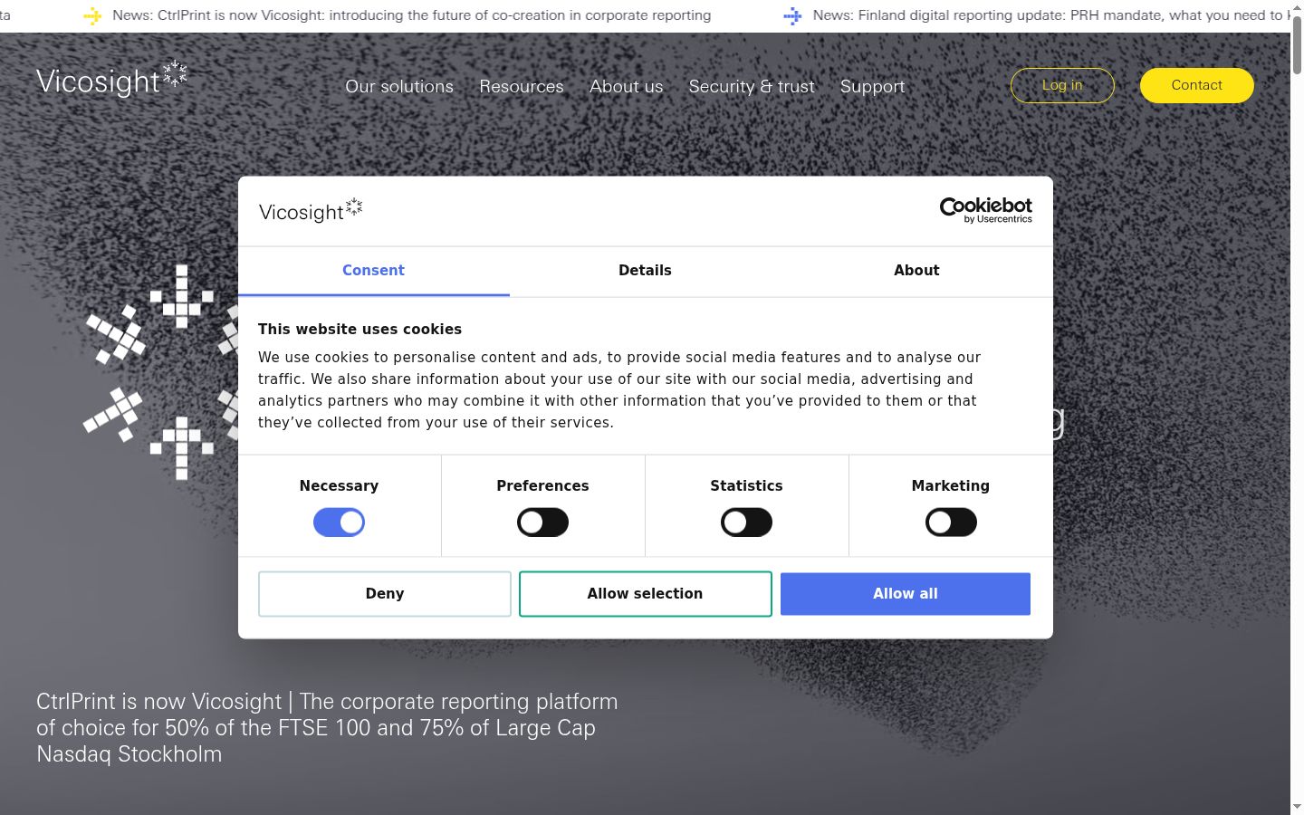Viewport: 1304px width, 815px height.
Task: Click the yellow Contact button
Action: pos(1197,85)
